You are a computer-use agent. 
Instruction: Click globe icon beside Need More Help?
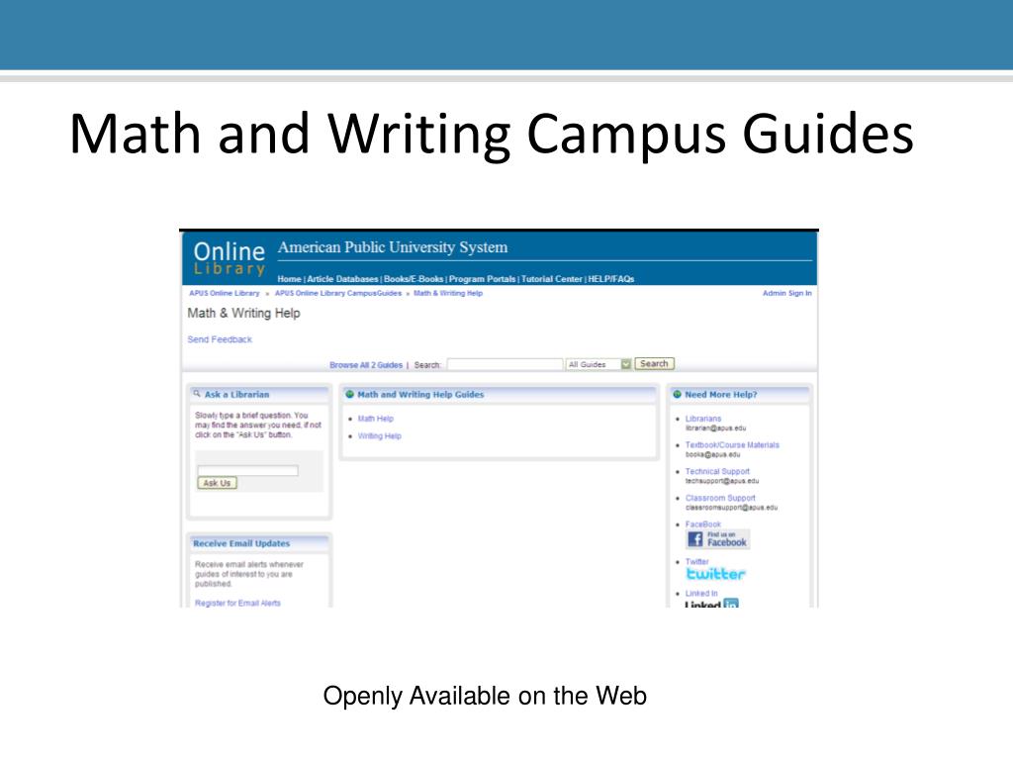[677, 394]
